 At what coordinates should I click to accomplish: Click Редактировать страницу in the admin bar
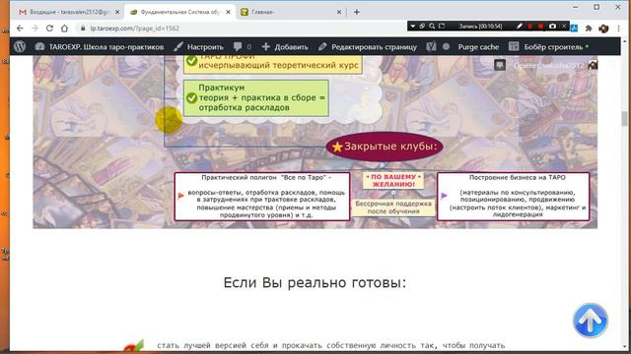click(x=368, y=47)
